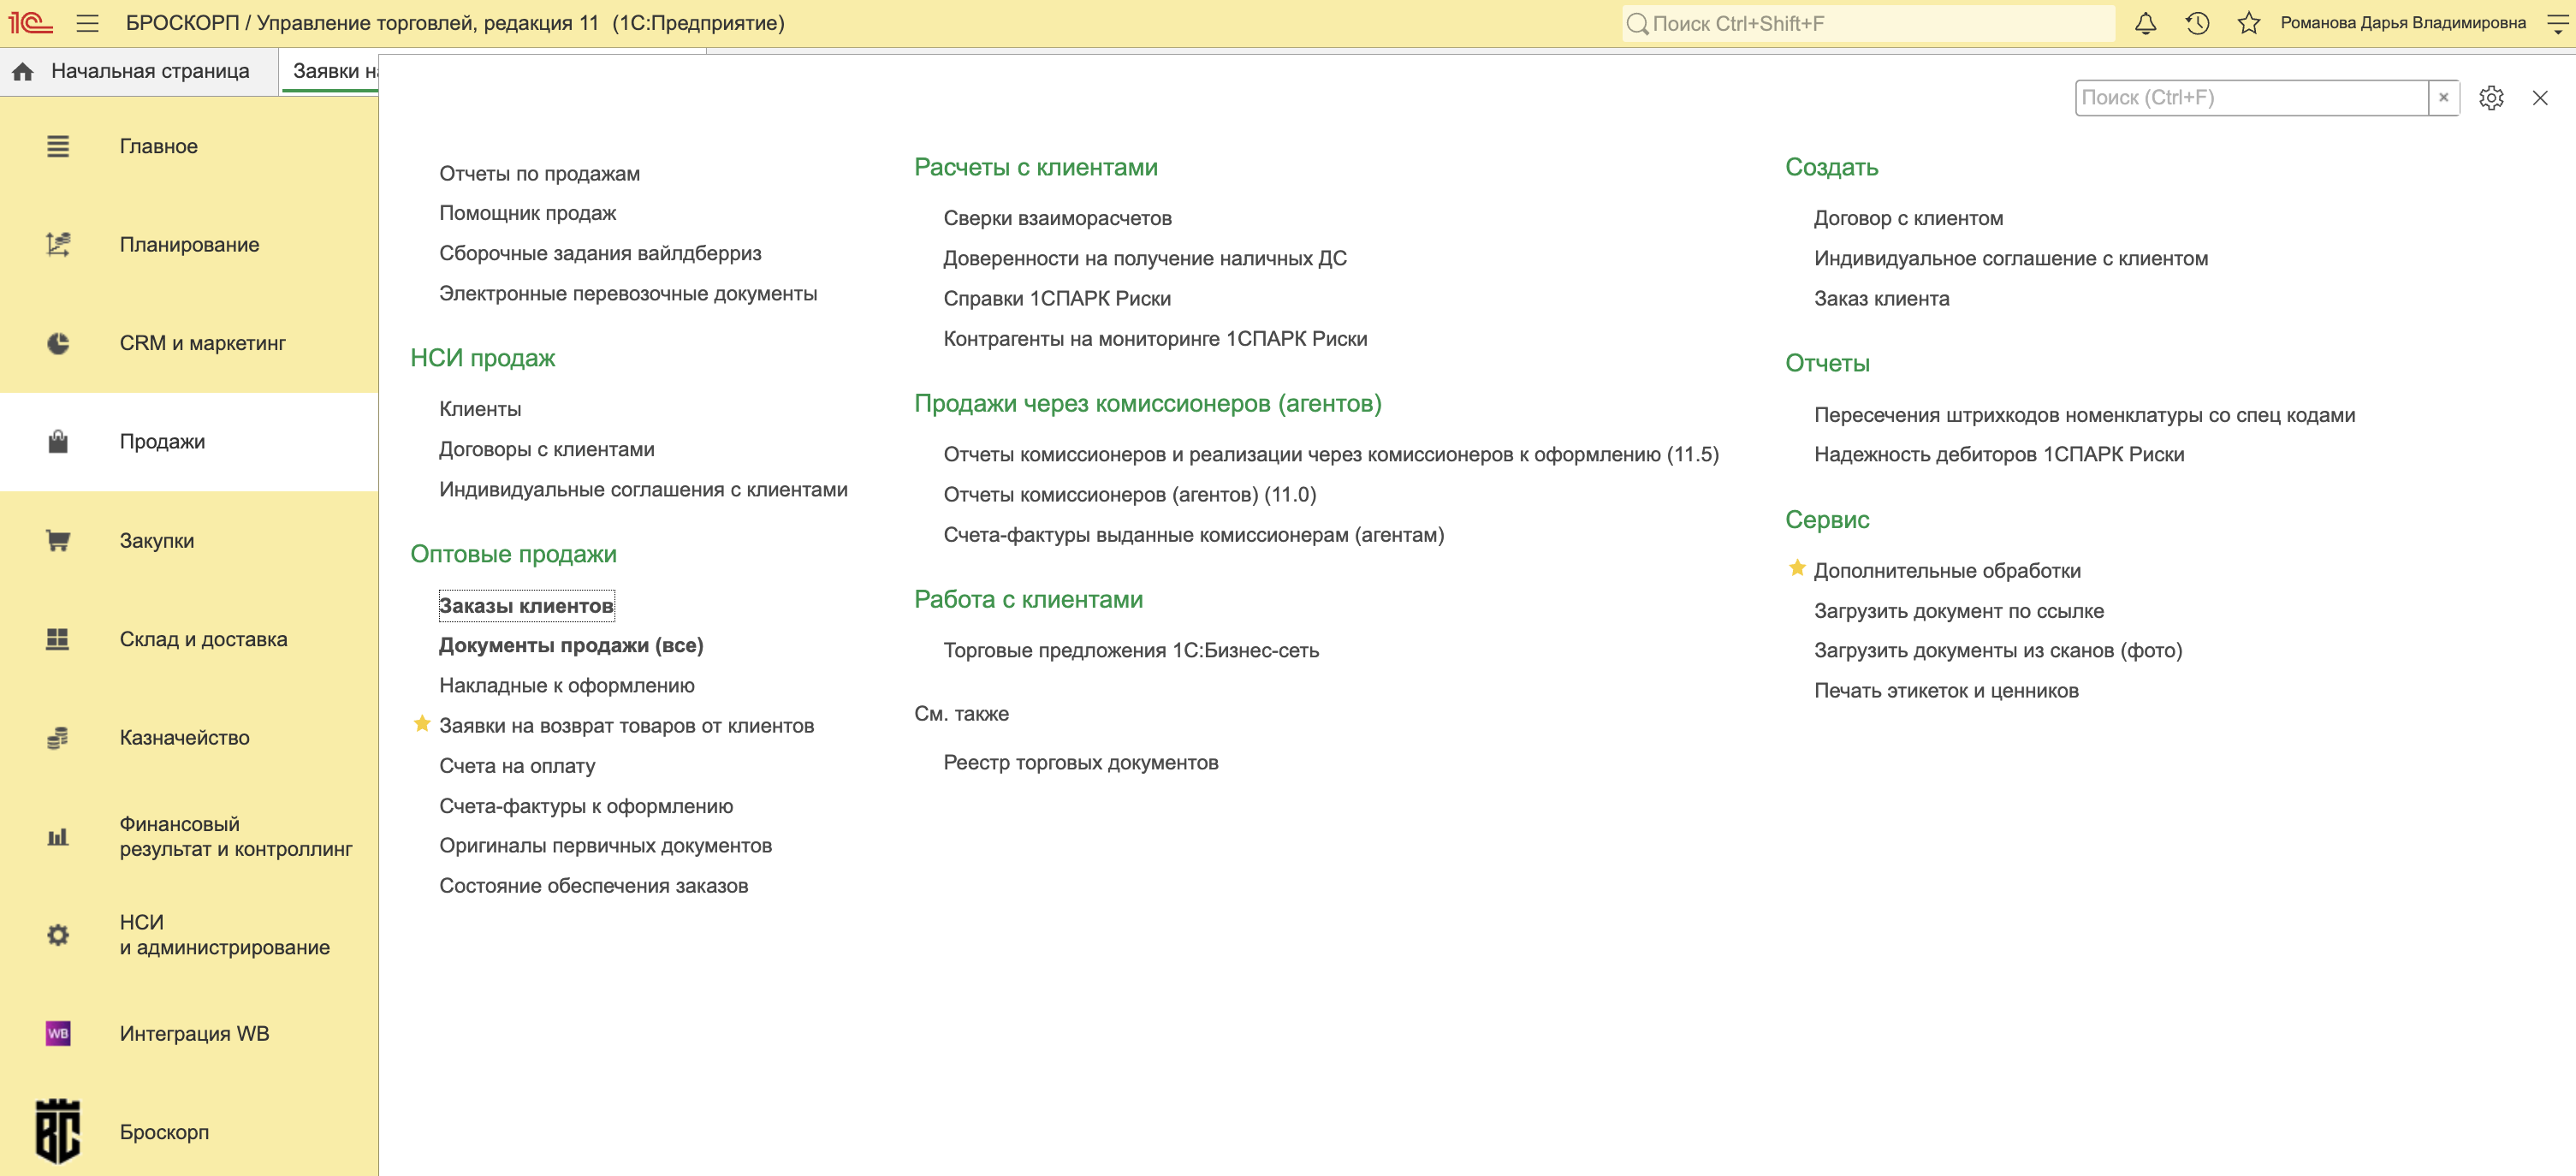Viewport: 2576px width, 1176px height.
Task: Open Загрузить документ по ссылке
Action: point(1959,611)
